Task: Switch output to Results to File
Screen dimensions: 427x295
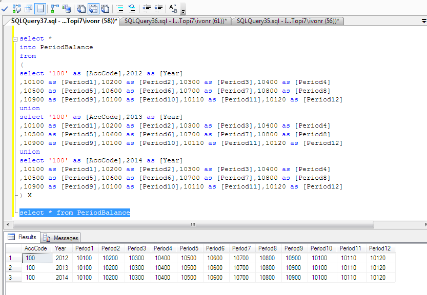Action: point(105,9)
